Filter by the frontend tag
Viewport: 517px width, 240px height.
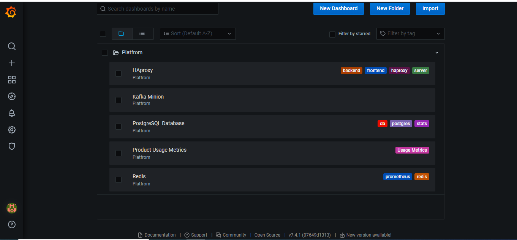tap(376, 71)
